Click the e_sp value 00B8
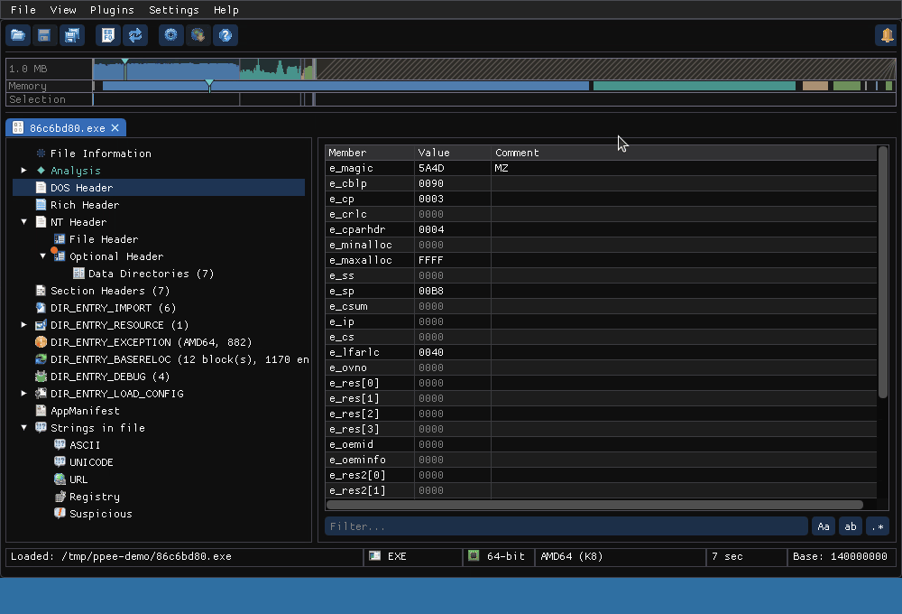 pyautogui.click(x=431, y=291)
